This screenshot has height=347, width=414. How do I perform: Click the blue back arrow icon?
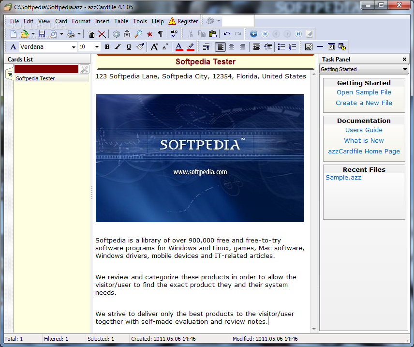pos(253,34)
